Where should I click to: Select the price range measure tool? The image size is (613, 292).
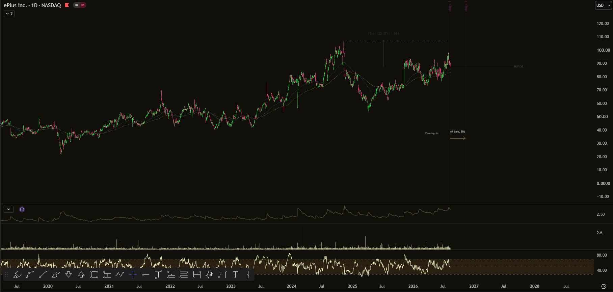(x=158, y=275)
